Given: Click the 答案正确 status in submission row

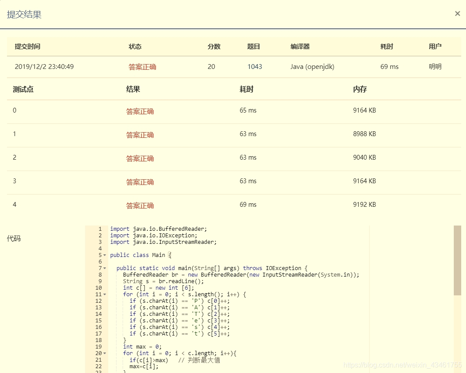Looking at the screenshot, I should pyautogui.click(x=142, y=67).
